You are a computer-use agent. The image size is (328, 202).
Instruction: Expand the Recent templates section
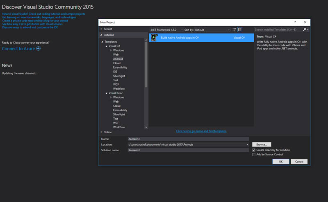[x=102, y=29]
